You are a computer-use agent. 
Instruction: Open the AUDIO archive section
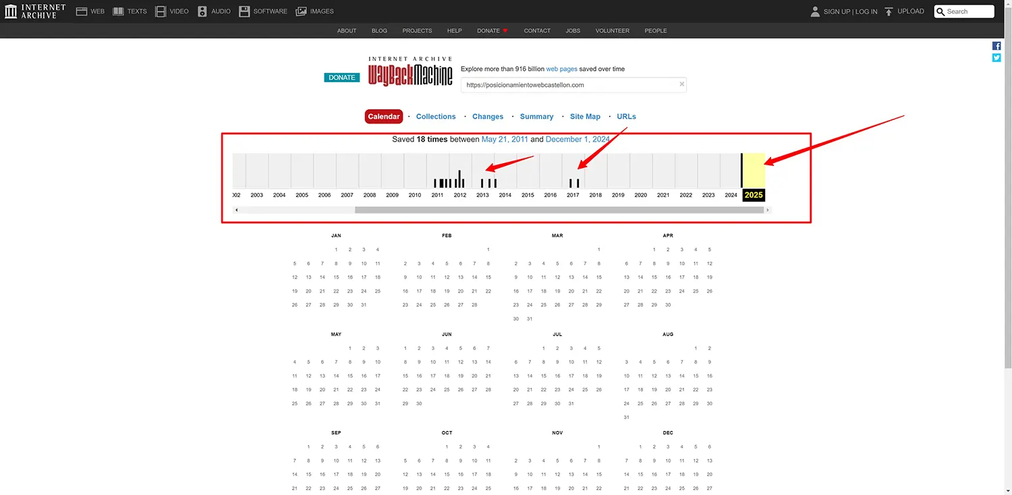click(x=214, y=11)
